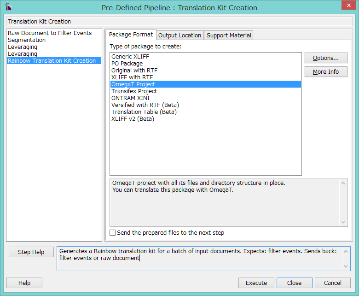Close the Pre-Defined Pipeline dialog window
Screen dimensions: 359x296
[x=348, y=5]
